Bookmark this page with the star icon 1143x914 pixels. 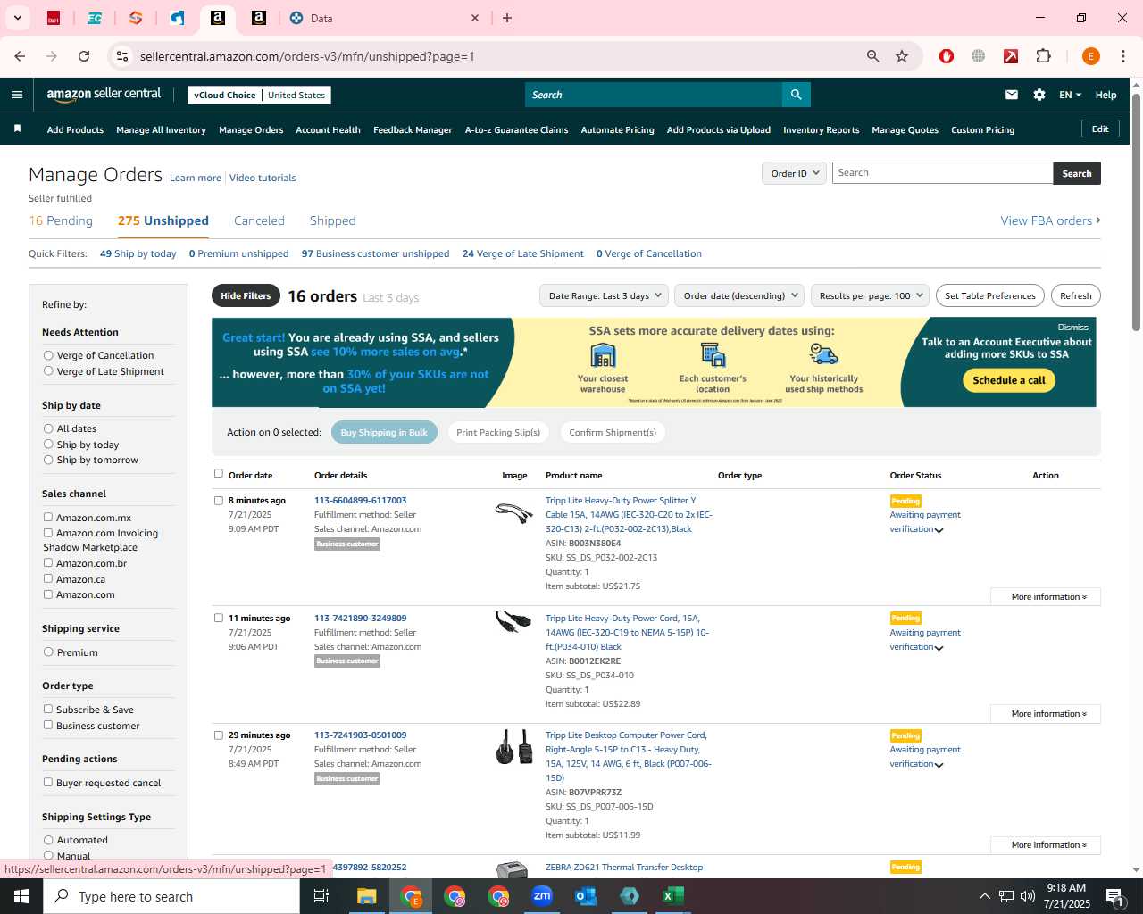902,56
